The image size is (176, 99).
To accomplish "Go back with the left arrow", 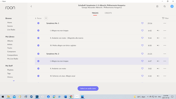I will tap(31, 6).
